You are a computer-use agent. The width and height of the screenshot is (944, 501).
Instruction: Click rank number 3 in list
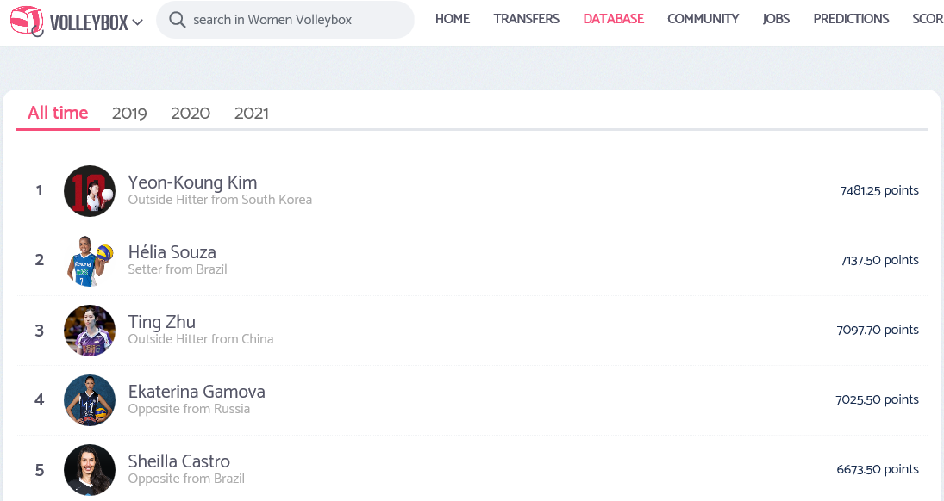(x=39, y=331)
